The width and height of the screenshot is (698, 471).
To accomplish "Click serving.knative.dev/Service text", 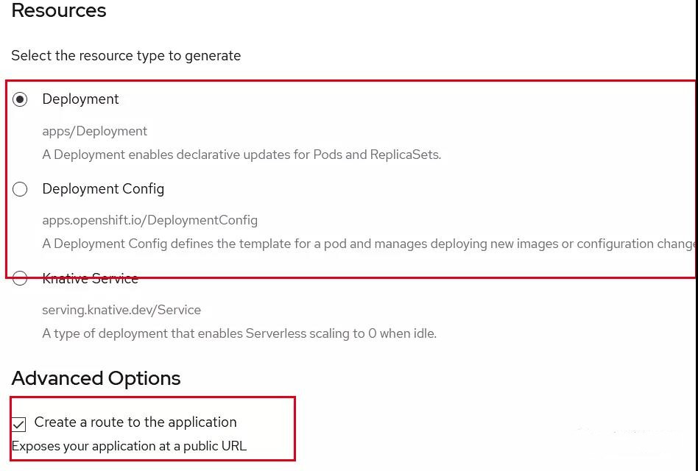I will pyautogui.click(x=121, y=310).
